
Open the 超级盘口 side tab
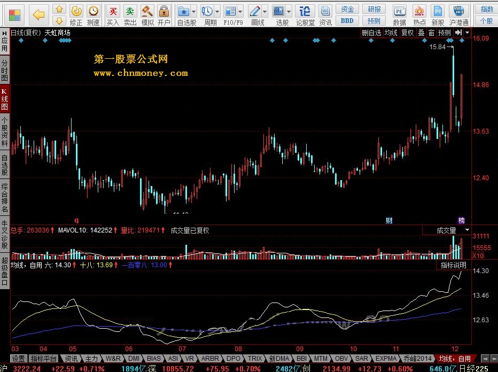click(4, 272)
